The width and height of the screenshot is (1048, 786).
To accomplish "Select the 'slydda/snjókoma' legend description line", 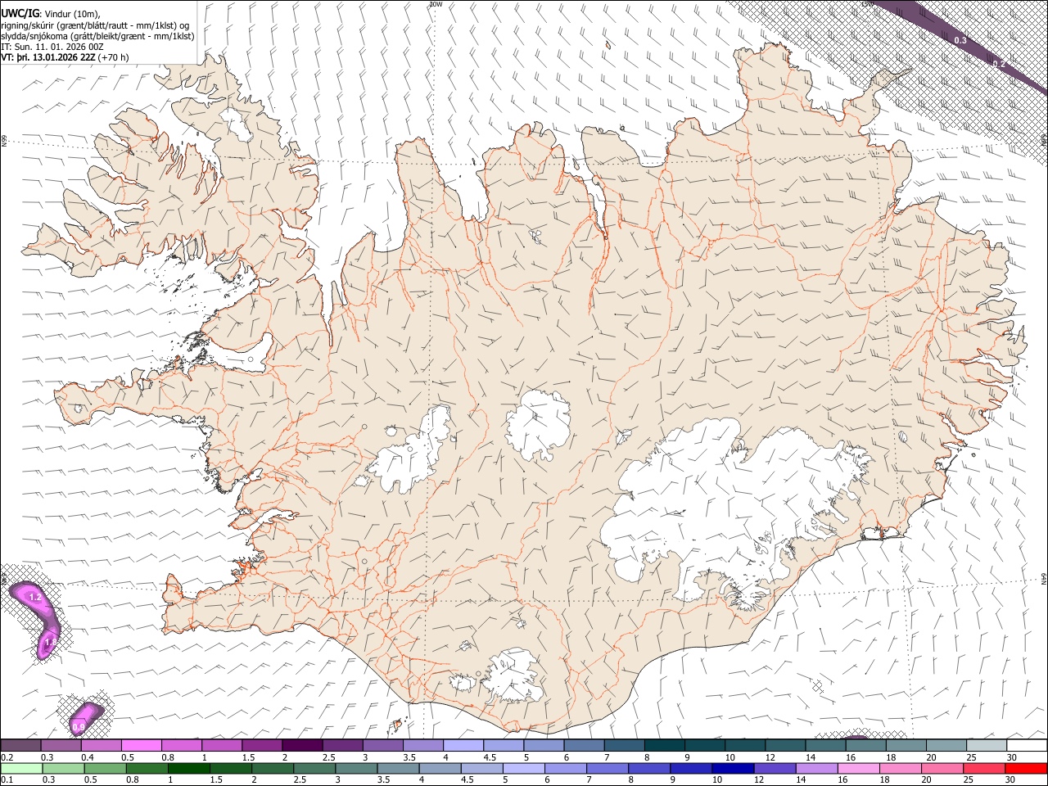I will 97,36.
